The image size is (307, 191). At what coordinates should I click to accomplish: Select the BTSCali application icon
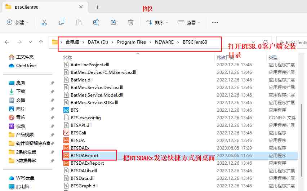point(66,133)
